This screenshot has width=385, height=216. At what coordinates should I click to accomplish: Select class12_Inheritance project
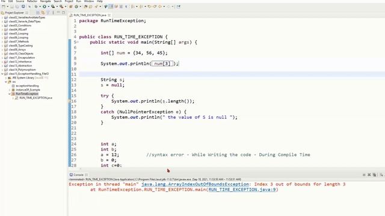point(20,62)
